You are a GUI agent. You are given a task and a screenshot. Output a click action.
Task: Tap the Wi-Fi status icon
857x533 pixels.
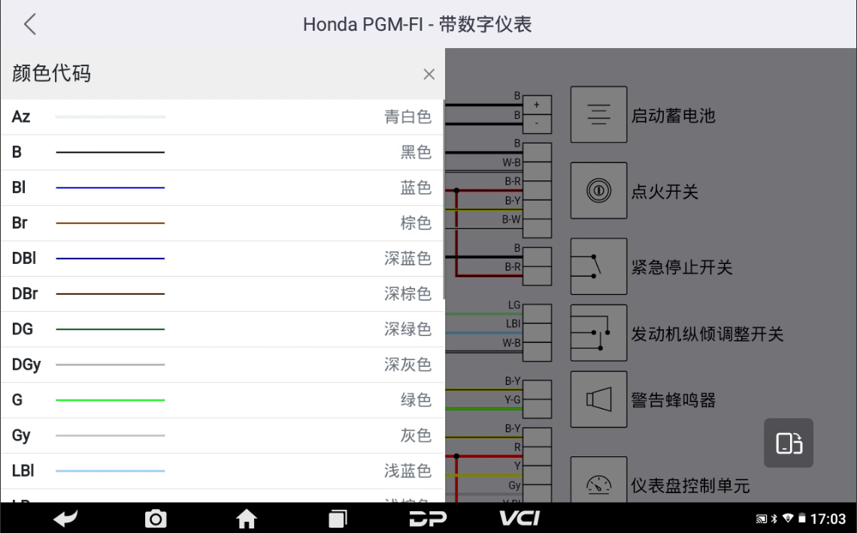click(788, 518)
